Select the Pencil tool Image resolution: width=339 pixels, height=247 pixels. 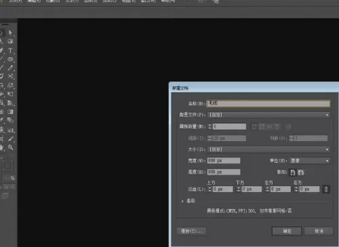tap(10, 68)
